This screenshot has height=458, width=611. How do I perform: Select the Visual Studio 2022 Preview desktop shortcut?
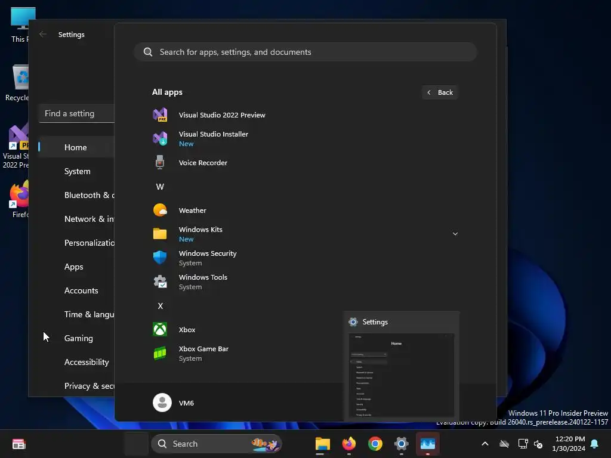[17, 146]
